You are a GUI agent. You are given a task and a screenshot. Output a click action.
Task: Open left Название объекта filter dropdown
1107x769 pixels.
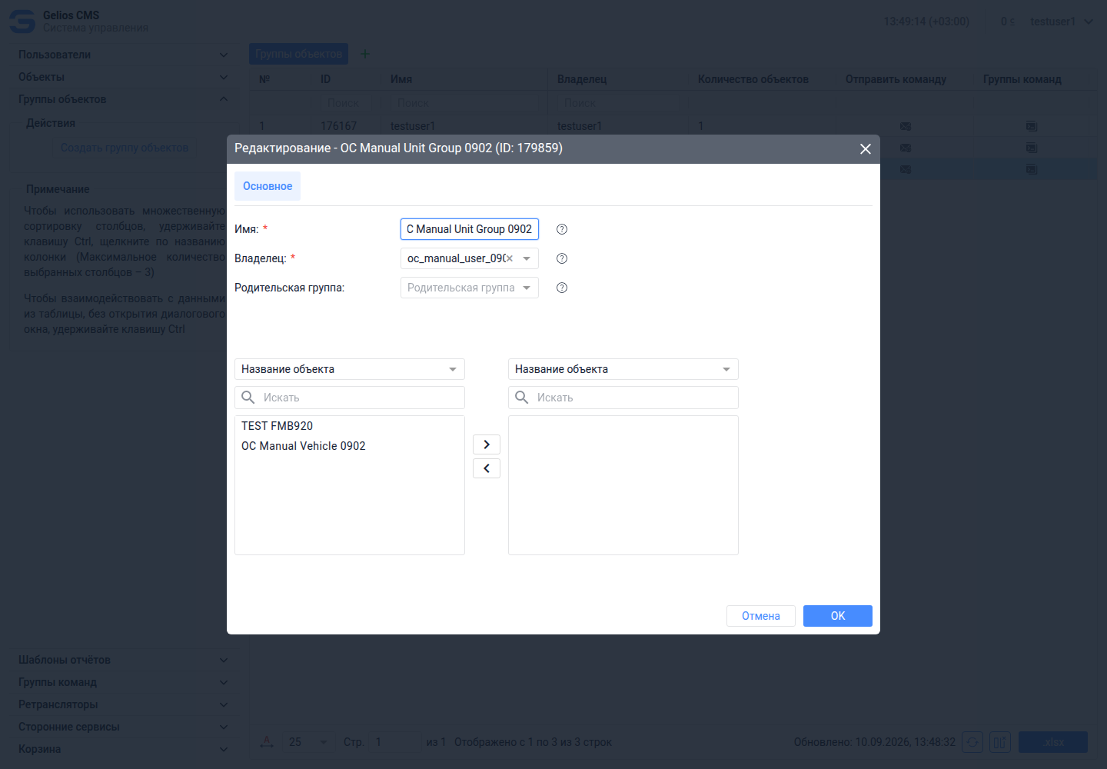[350, 369]
